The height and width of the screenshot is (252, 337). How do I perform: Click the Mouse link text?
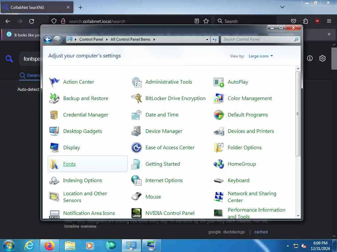153,197
